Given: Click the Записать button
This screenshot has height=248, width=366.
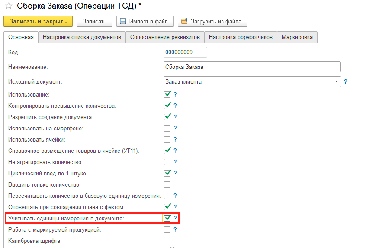Looking at the screenshot, I should click(95, 21).
